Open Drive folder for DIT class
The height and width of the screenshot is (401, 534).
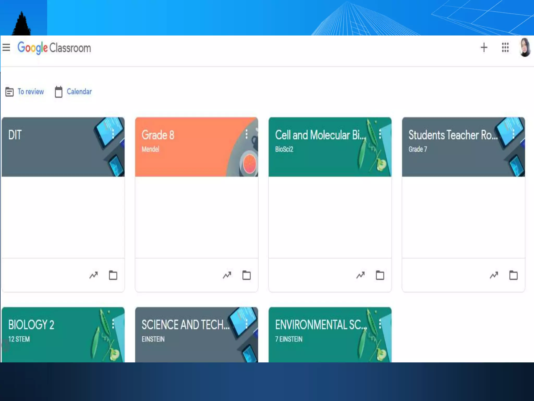pos(113,275)
